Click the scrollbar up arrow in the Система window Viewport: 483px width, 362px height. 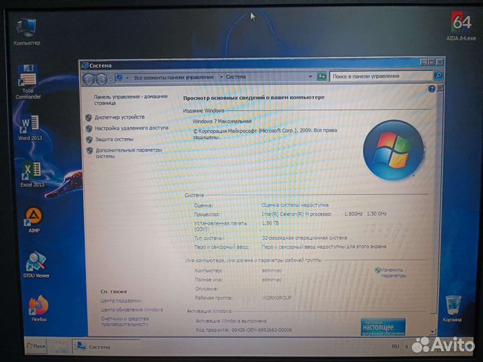(x=440, y=88)
